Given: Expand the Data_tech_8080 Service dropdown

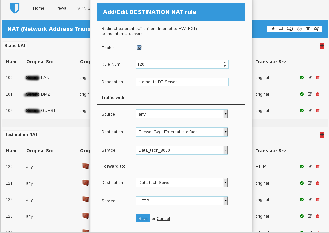Looking at the screenshot, I should click(x=182, y=150).
